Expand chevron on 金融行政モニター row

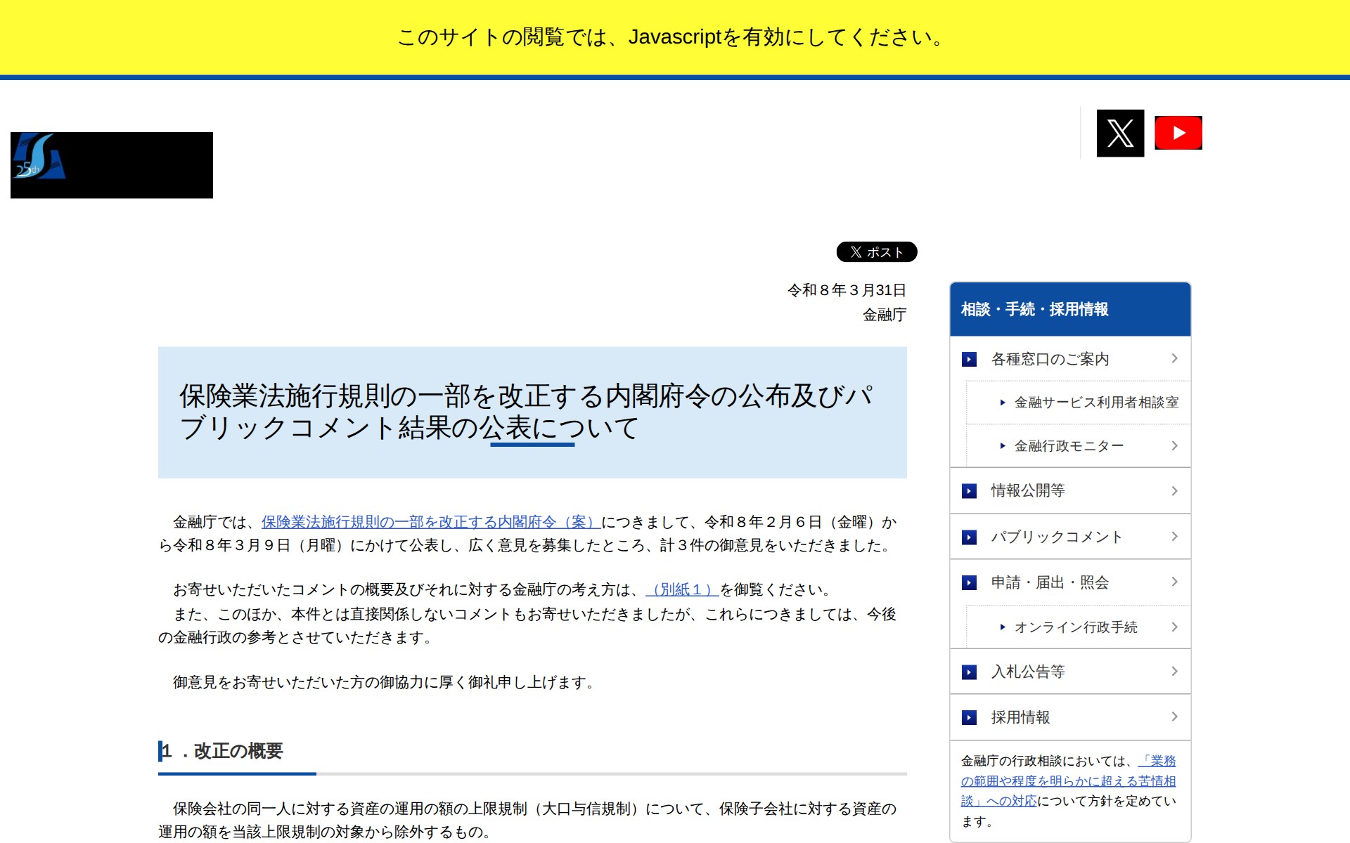tap(1174, 446)
